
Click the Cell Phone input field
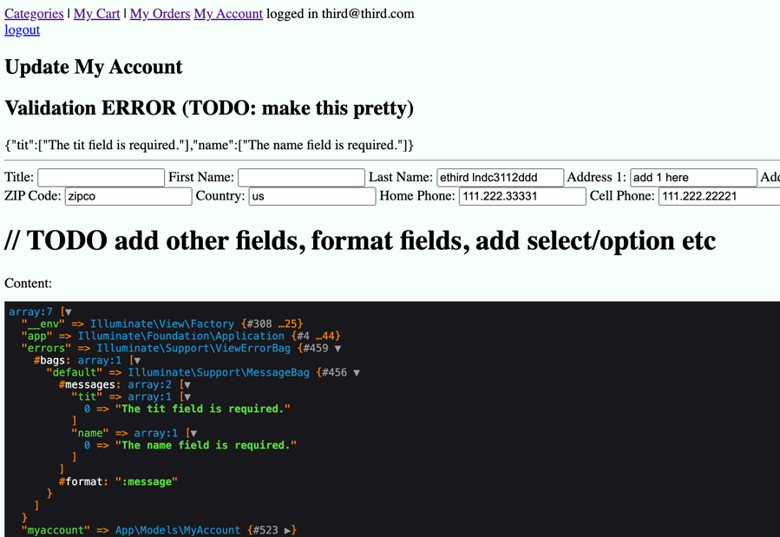click(x=718, y=197)
